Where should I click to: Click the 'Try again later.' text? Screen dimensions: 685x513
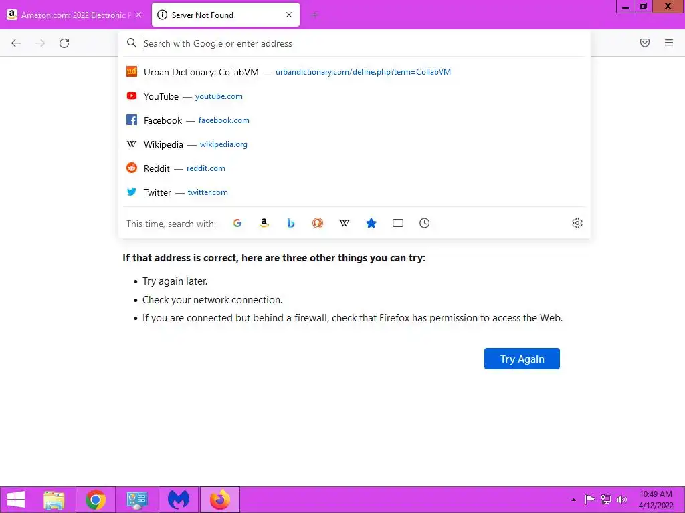click(x=175, y=281)
